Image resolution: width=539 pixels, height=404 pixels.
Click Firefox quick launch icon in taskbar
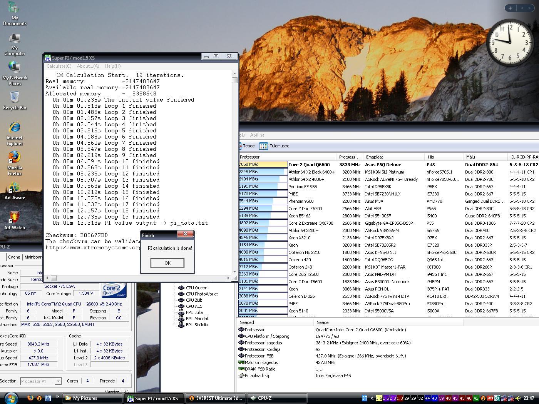point(30,398)
